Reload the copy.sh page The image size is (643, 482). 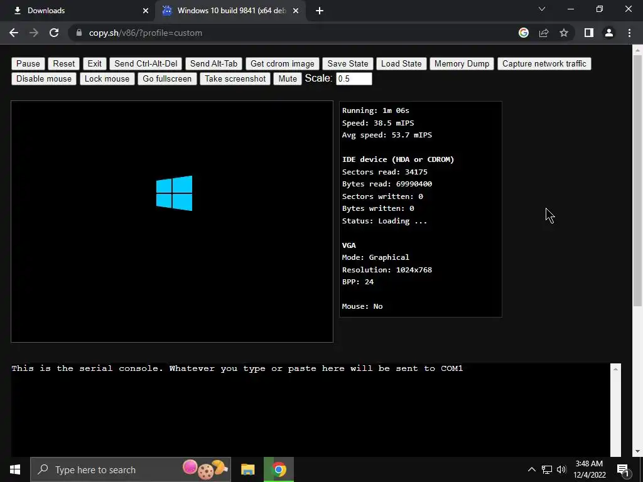(x=54, y=33)
